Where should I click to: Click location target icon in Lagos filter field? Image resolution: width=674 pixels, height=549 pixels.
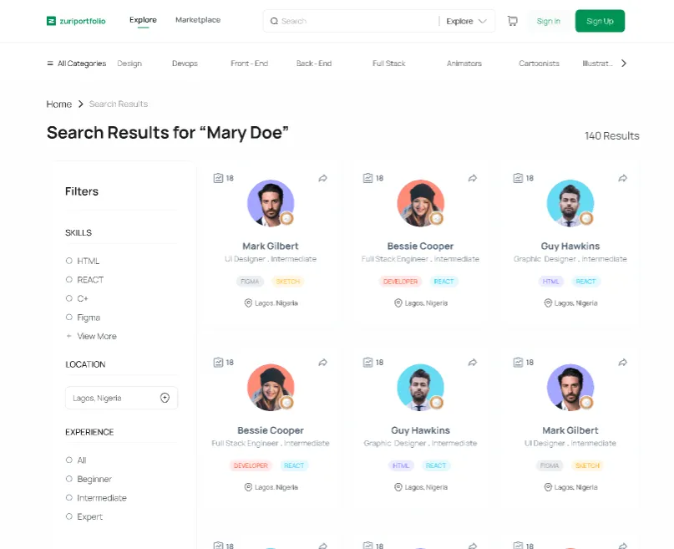165,398
